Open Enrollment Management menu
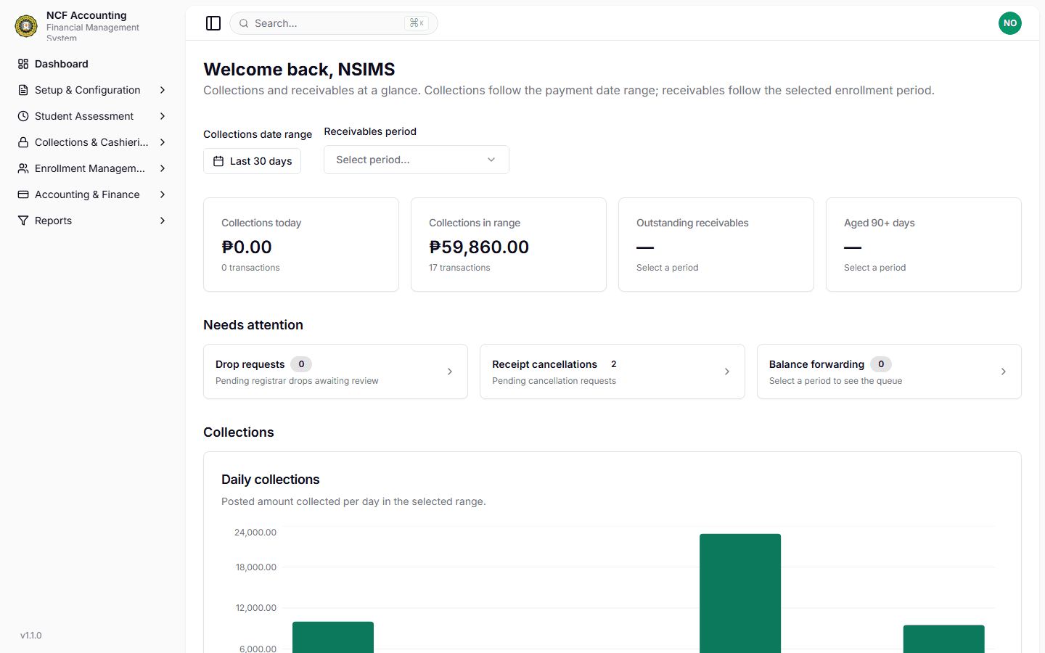 click(92, 168)
